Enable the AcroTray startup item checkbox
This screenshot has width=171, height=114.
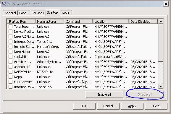(x=10, y=62)
